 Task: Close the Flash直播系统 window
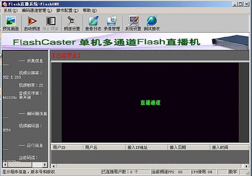247,4
